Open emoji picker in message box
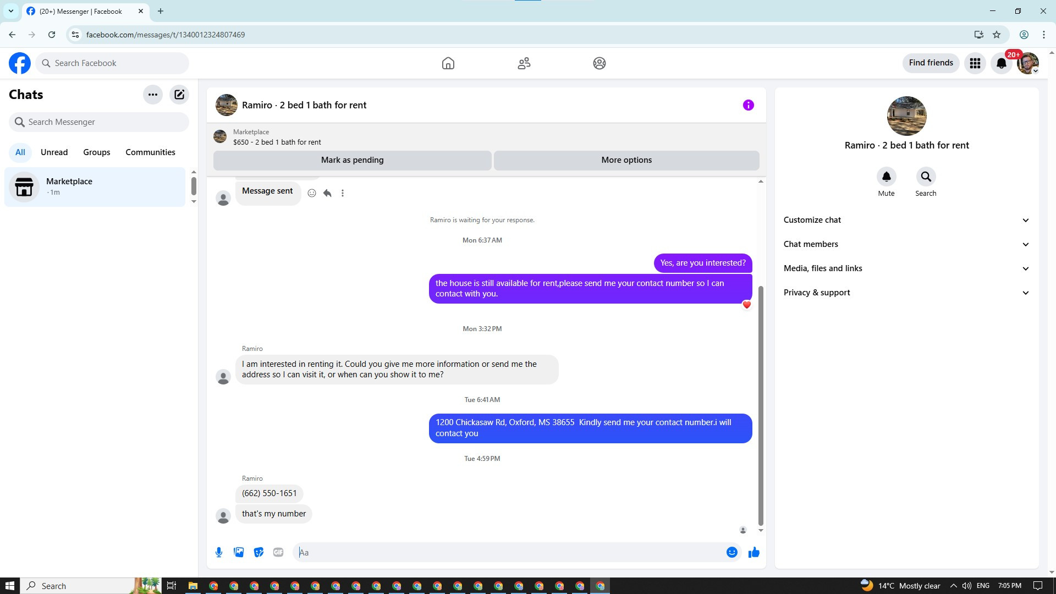Viewport: 1056px width, 594px height. (x=732, y=552)
